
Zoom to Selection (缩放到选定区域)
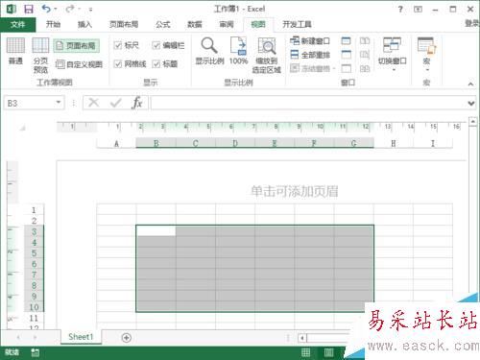coord(267,55)
